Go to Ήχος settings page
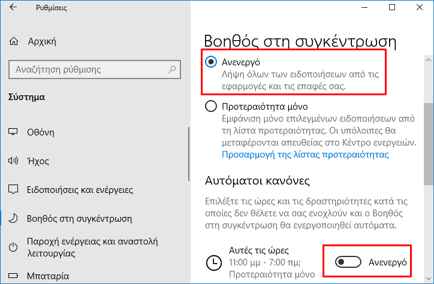The height and width of the screenshot is (284, 434). tap(38, 161)
